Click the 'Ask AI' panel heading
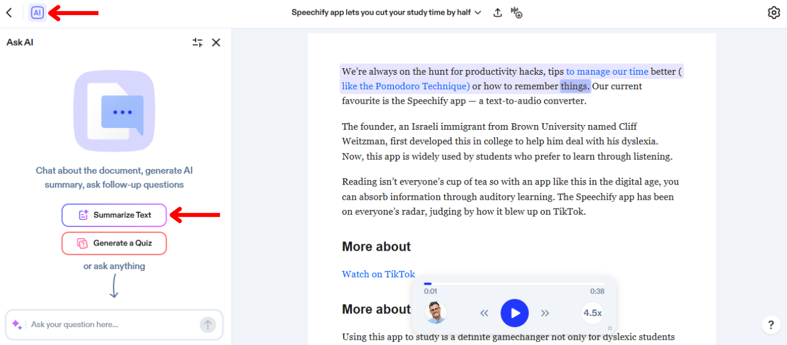Viewport: 787px width, 345px height. point(20,42)
